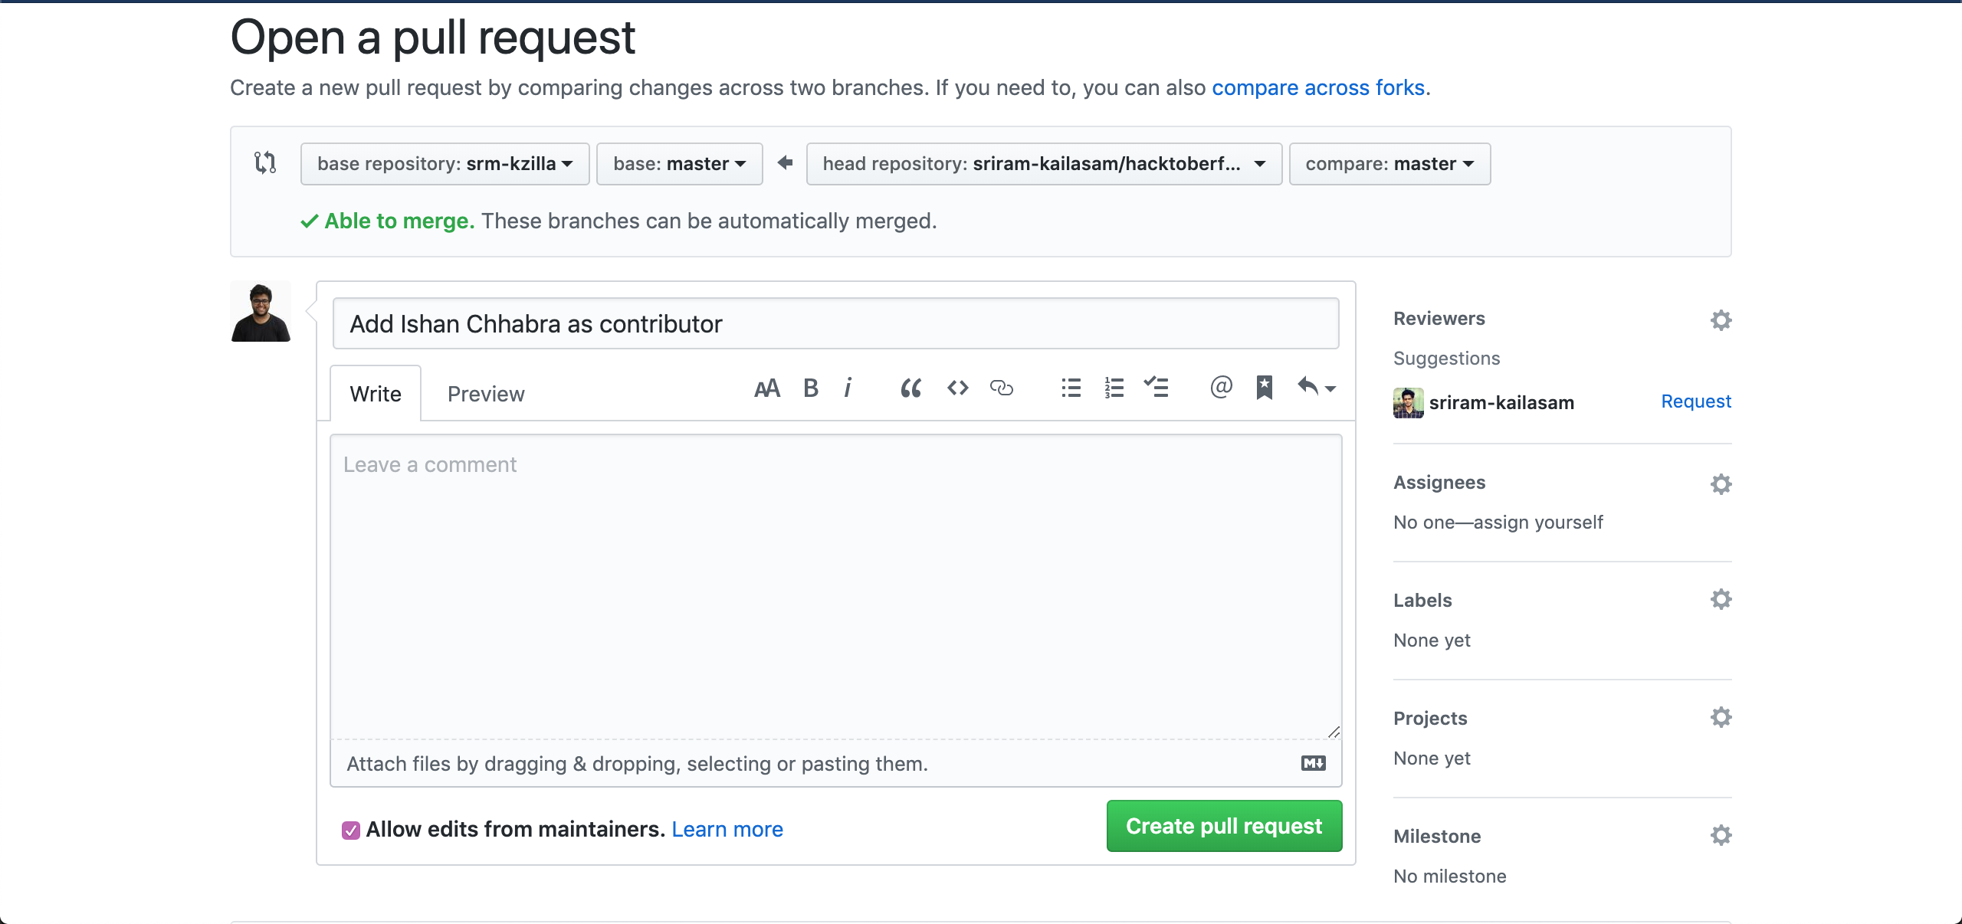Click the header text size icon
Screen dimensions: 1962x924
pyautogui.click(x=766, y=388)
